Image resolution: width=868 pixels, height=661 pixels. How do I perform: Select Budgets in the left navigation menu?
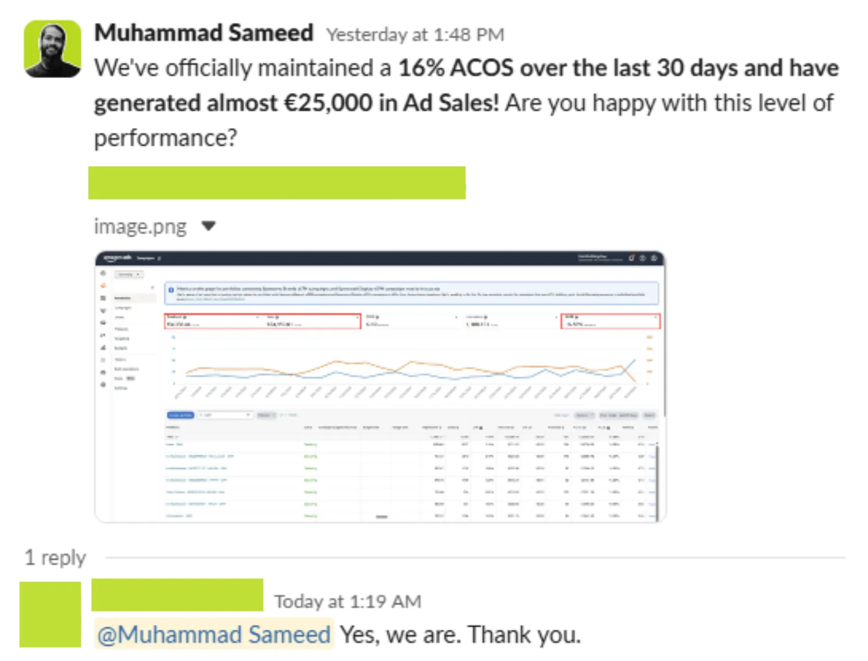coord(122,349)
